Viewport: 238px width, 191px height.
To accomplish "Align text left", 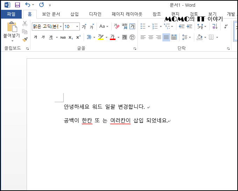I will click(x=143, y=37).
